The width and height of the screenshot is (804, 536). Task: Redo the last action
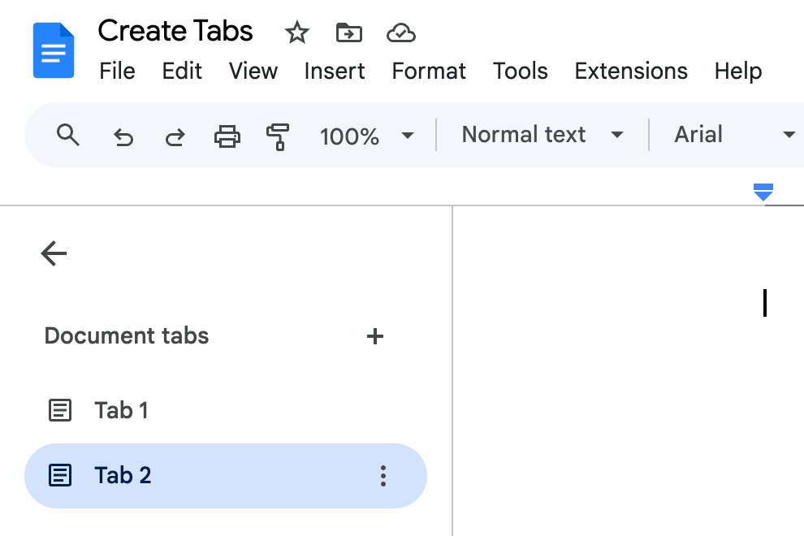pos(175,137)
